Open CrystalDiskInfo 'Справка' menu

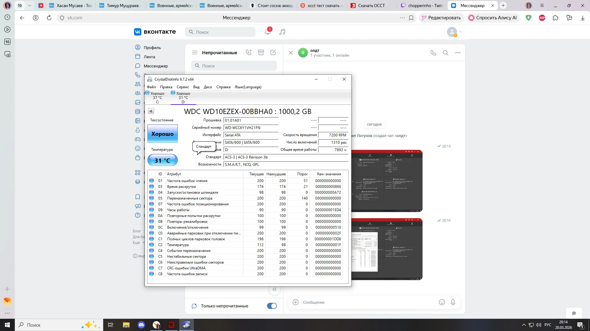(x=223, y=87)
